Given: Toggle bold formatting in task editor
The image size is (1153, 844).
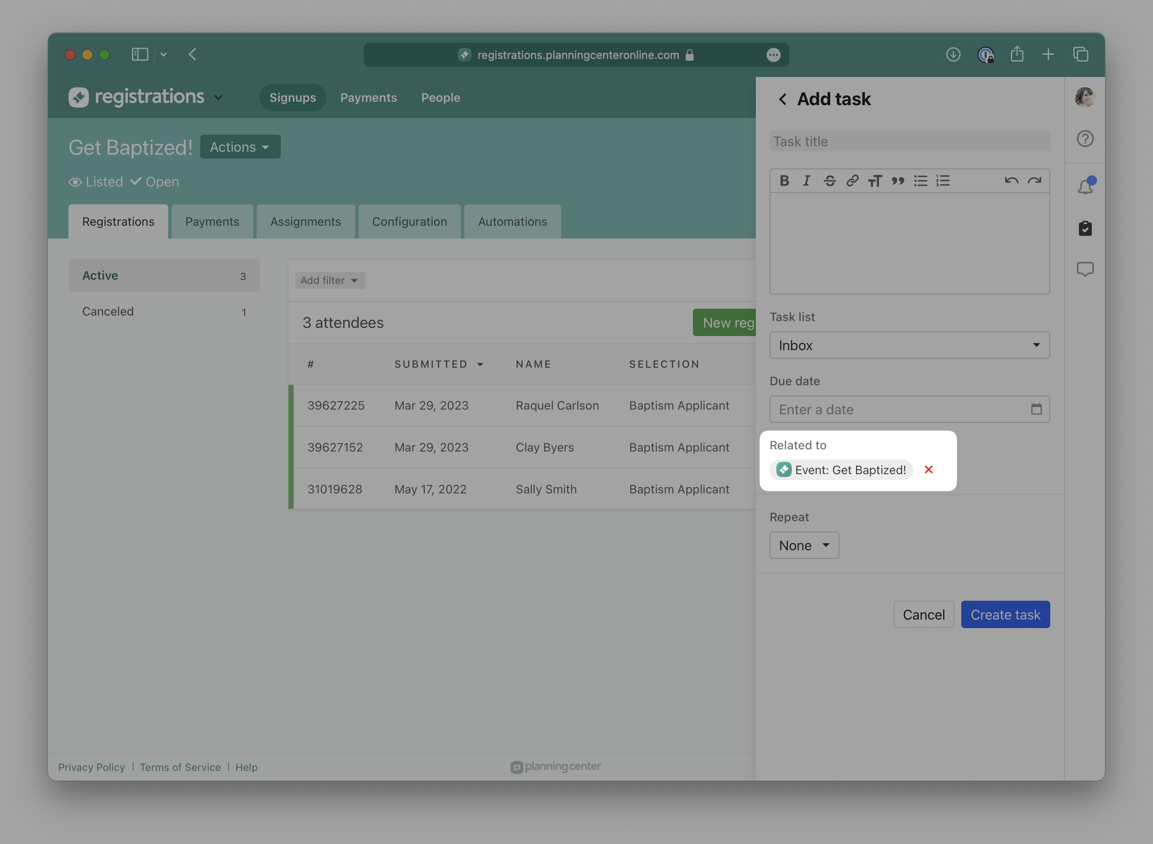Looking at the screenshot, I should (x=784, y=181).
